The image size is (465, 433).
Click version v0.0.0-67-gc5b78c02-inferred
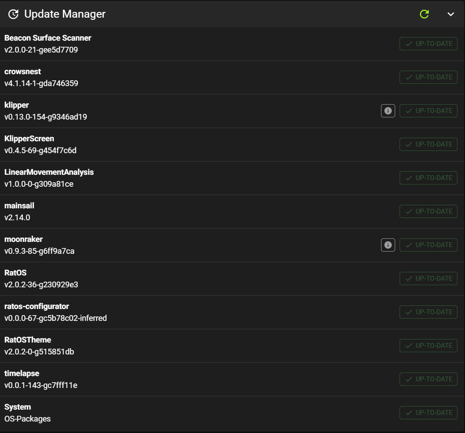55,318
